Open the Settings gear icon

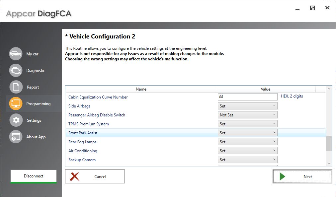[x=16, y=120]
